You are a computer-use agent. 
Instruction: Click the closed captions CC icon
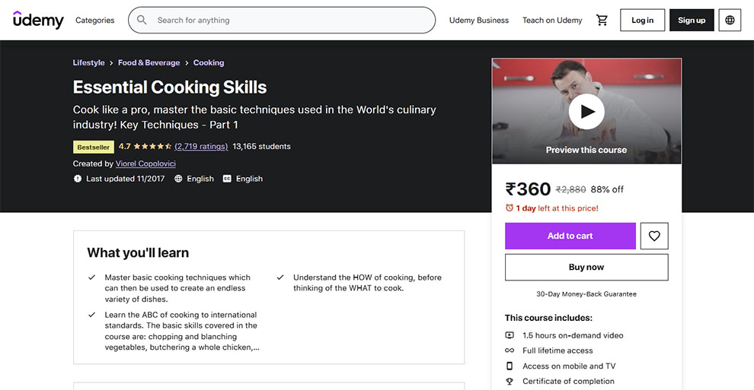coord(227,179)
